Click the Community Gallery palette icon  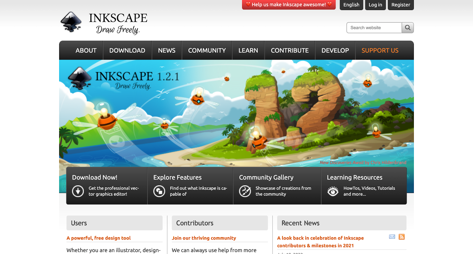pos(245,191)
